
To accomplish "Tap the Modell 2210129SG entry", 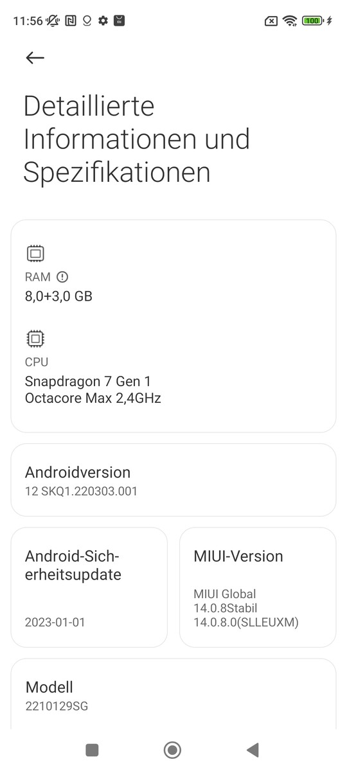I will [173, 694].
